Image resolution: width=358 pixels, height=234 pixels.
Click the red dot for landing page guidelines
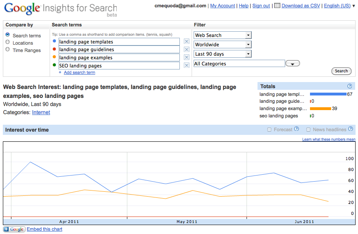[x=55, y=49]
